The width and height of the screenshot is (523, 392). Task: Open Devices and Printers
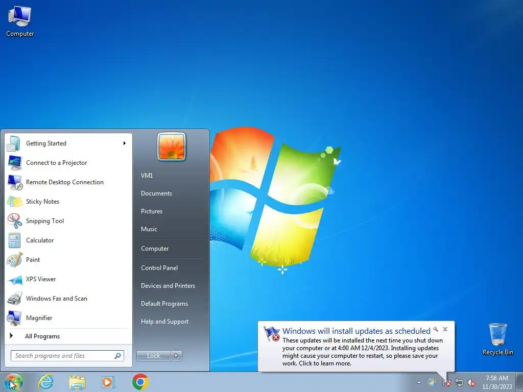(x=168, y=286)
